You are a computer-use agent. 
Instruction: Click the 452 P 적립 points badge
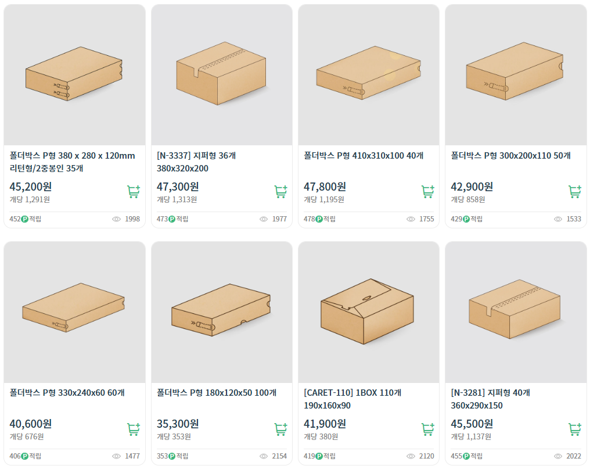pos(25,219)
